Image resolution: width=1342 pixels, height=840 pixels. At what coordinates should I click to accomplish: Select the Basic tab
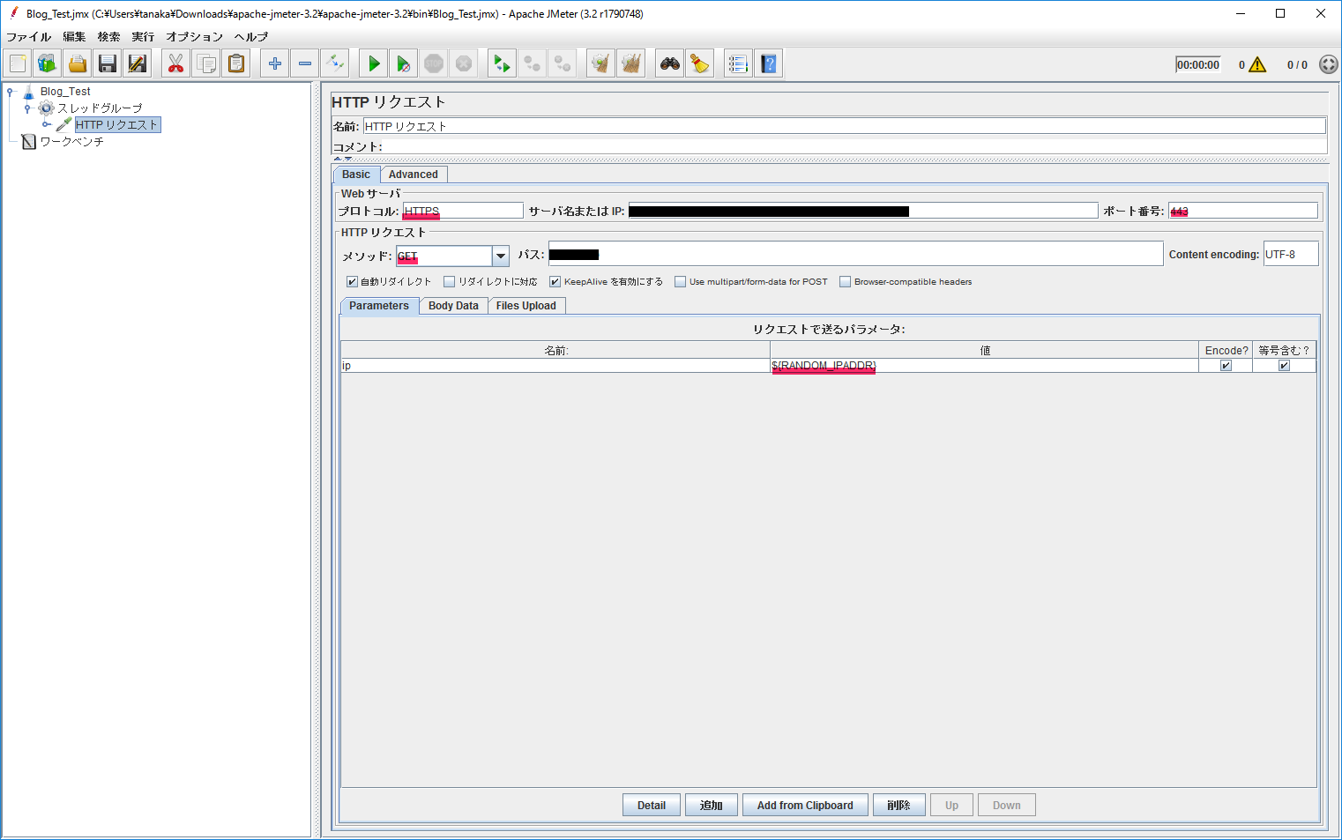(356, 175)
